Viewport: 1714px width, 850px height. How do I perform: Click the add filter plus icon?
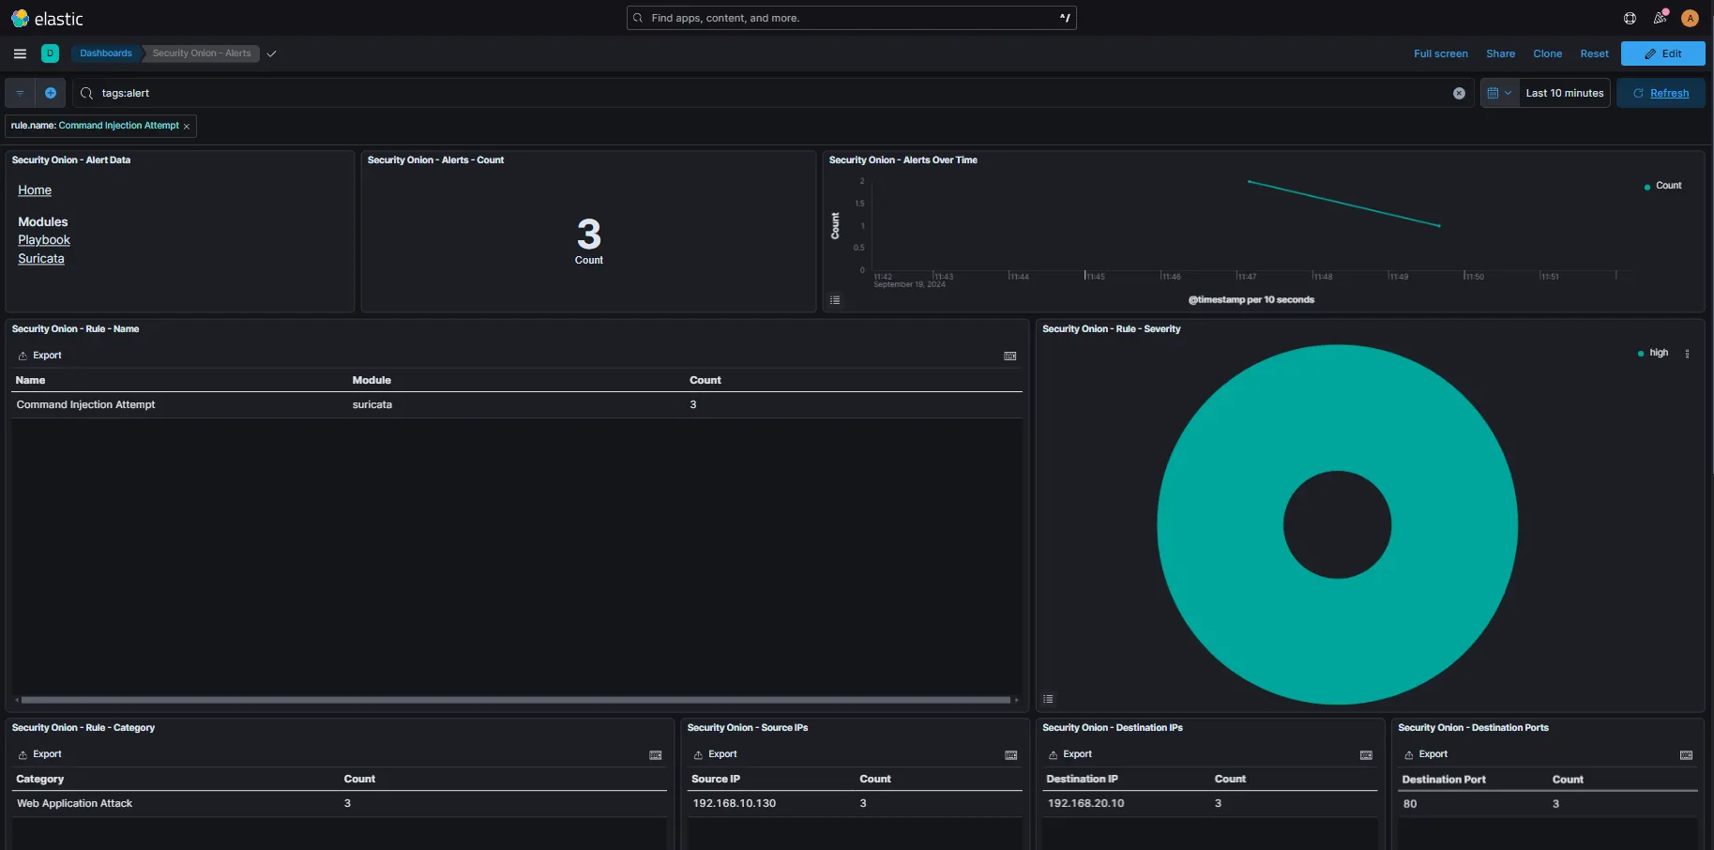(51, 93)
